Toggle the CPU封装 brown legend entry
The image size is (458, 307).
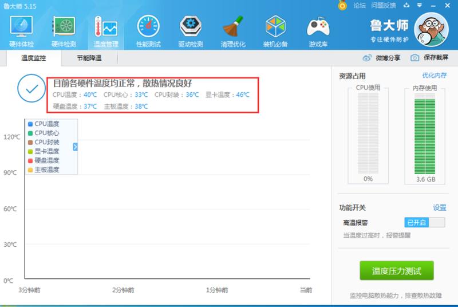44,142
